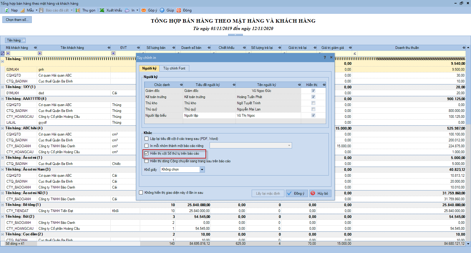Click the pin icon on Tiêu đề người ký column
This screenshot has width=471, height=253.
234,85
